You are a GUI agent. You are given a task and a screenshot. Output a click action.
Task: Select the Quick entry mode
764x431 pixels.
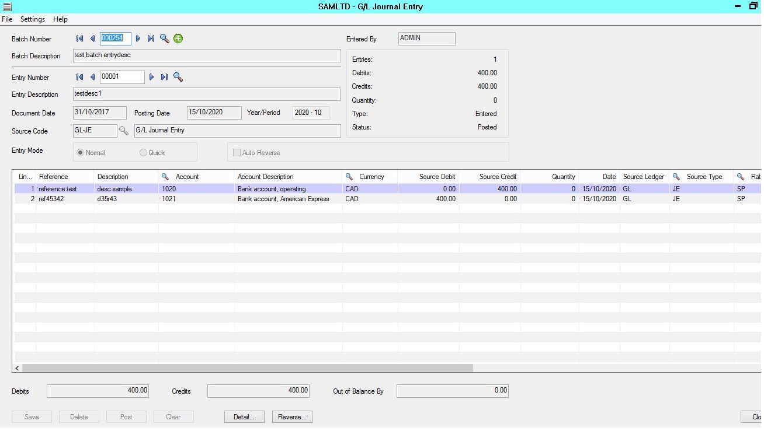pos(152,153)
